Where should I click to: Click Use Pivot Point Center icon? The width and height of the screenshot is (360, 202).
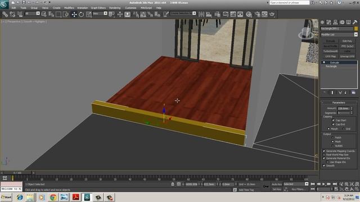click(x=112, y=15)
